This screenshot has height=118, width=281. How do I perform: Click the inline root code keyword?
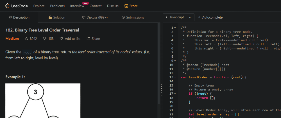coord(27,53)
